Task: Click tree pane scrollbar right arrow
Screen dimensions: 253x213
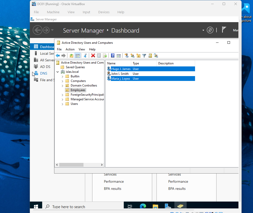Action: click(102, 165)
